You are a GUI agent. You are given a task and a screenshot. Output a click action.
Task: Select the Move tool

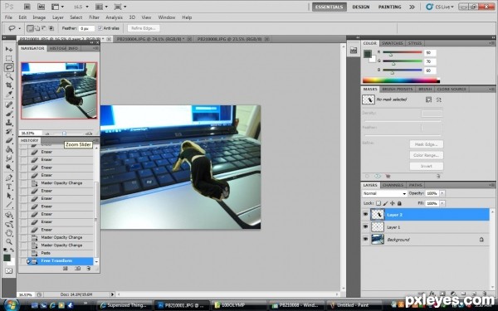coord(9,49)
